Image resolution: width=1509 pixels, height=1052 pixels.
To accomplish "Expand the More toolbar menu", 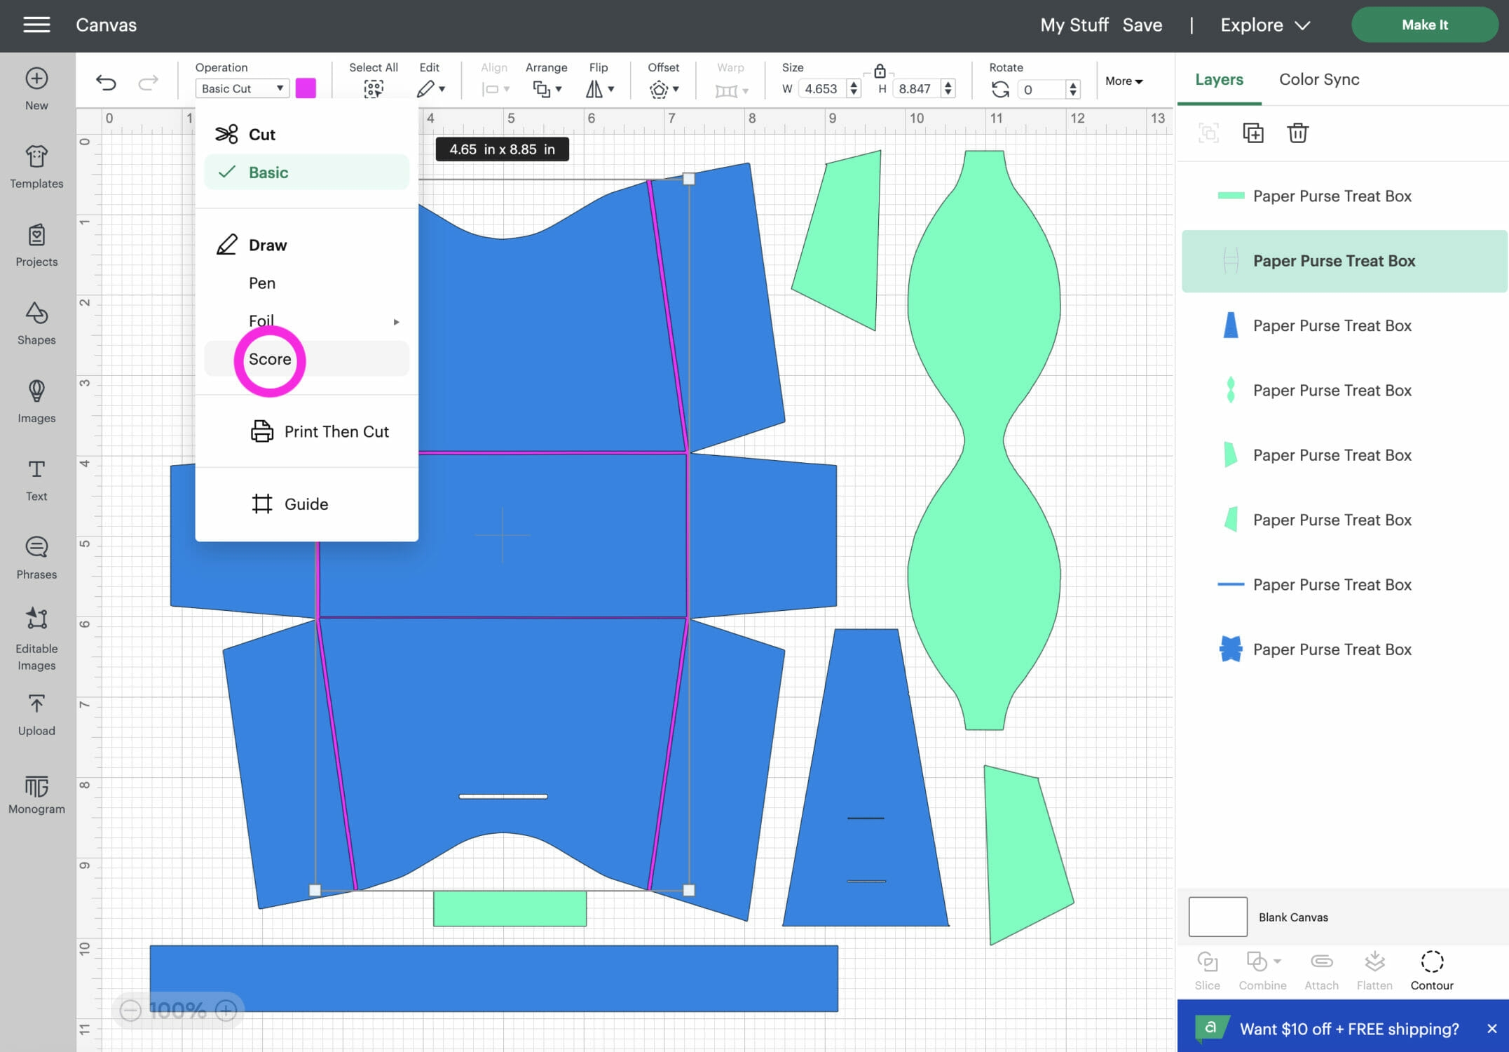I will (1123, 81).
